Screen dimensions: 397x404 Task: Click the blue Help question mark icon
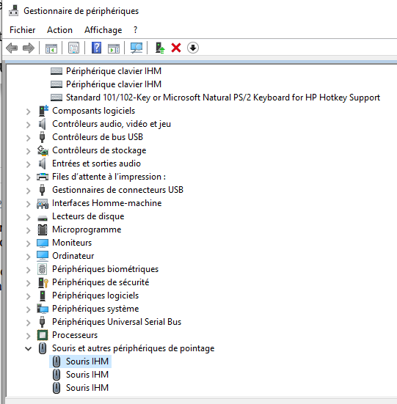(x=96, y=48)
